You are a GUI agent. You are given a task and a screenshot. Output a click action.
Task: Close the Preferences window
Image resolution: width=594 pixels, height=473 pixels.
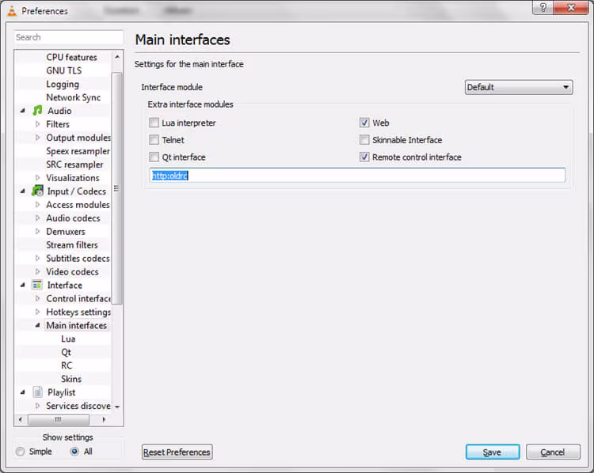[x=571, y=7]
